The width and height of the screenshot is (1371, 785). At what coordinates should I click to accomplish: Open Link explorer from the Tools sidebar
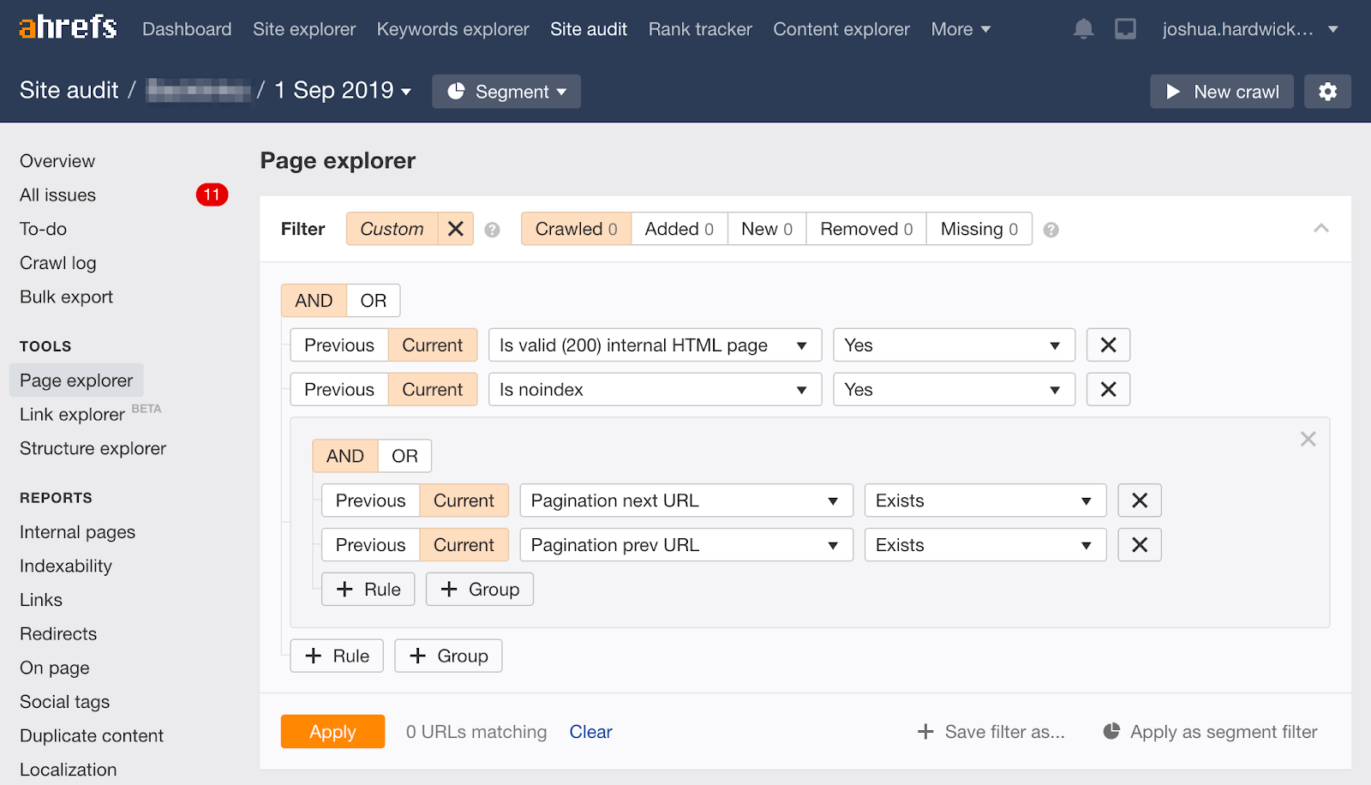pos(72,414)
